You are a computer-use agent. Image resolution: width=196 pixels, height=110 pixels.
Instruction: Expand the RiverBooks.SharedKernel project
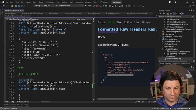[x=160, y=37]
